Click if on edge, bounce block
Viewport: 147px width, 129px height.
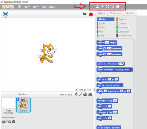(x=109, y=128)
